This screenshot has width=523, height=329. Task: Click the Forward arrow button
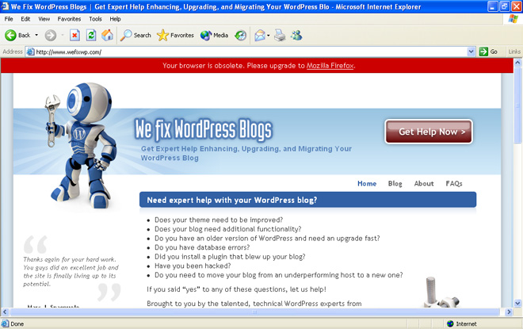[x=51, y=35]
